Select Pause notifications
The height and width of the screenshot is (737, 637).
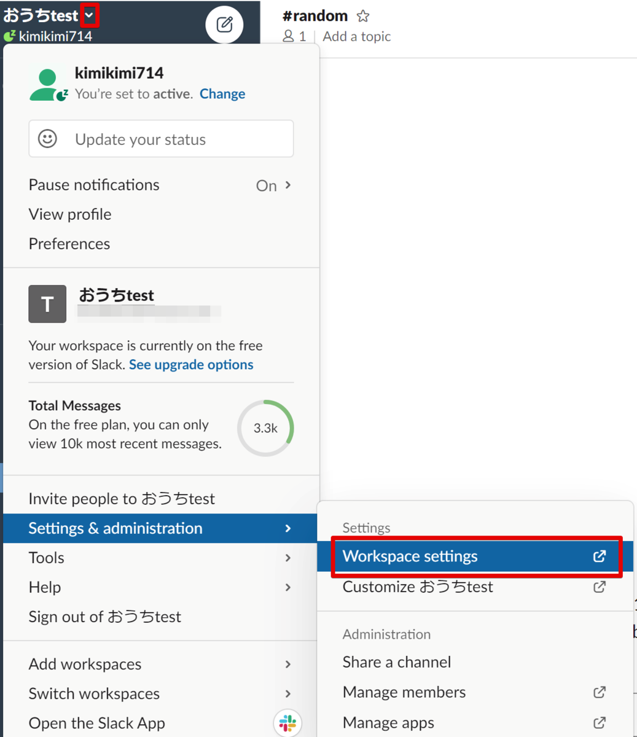pos(161,185)
